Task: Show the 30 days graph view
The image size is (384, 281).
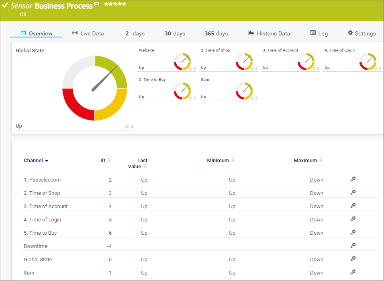Action: click(175, 33)
